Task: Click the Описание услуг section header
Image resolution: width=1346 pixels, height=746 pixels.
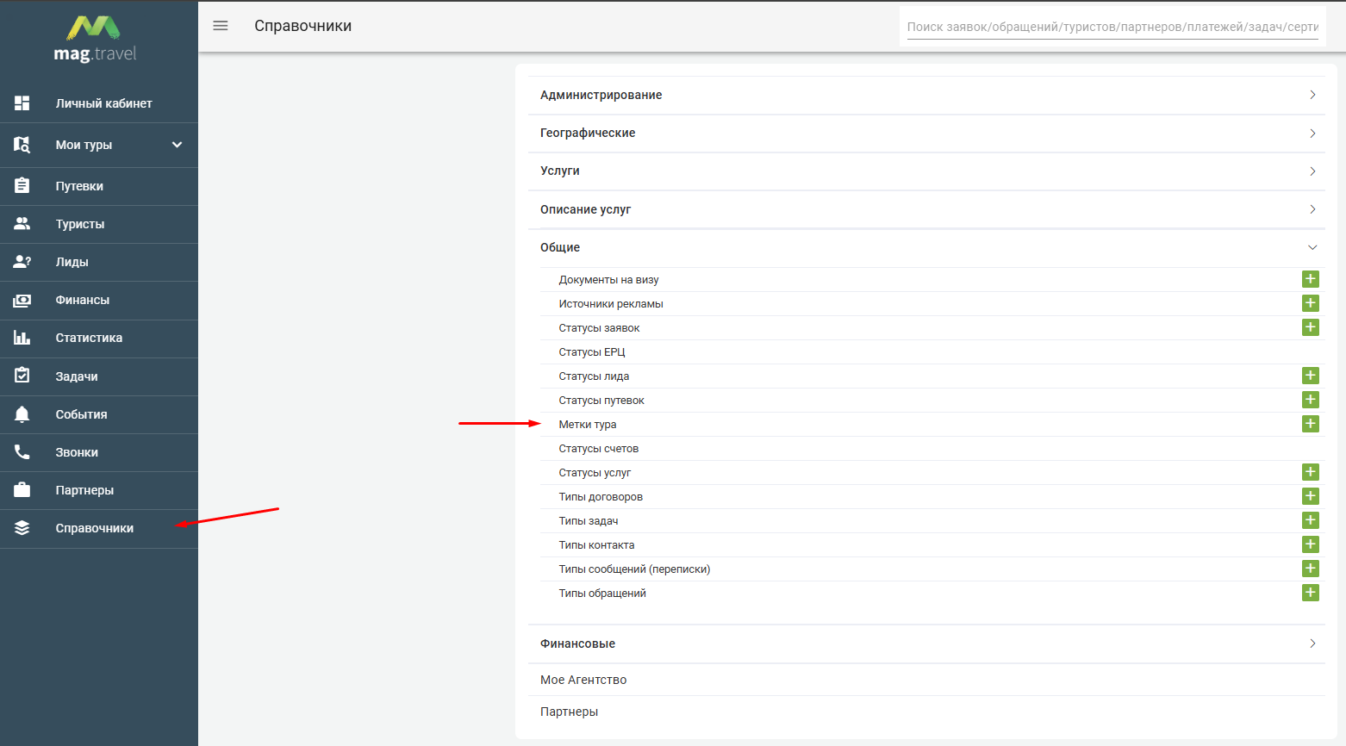Action: (926, 209)
